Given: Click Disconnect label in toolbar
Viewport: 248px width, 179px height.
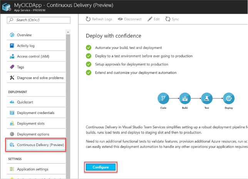Looking at the screenshot, I should (133, 19).
